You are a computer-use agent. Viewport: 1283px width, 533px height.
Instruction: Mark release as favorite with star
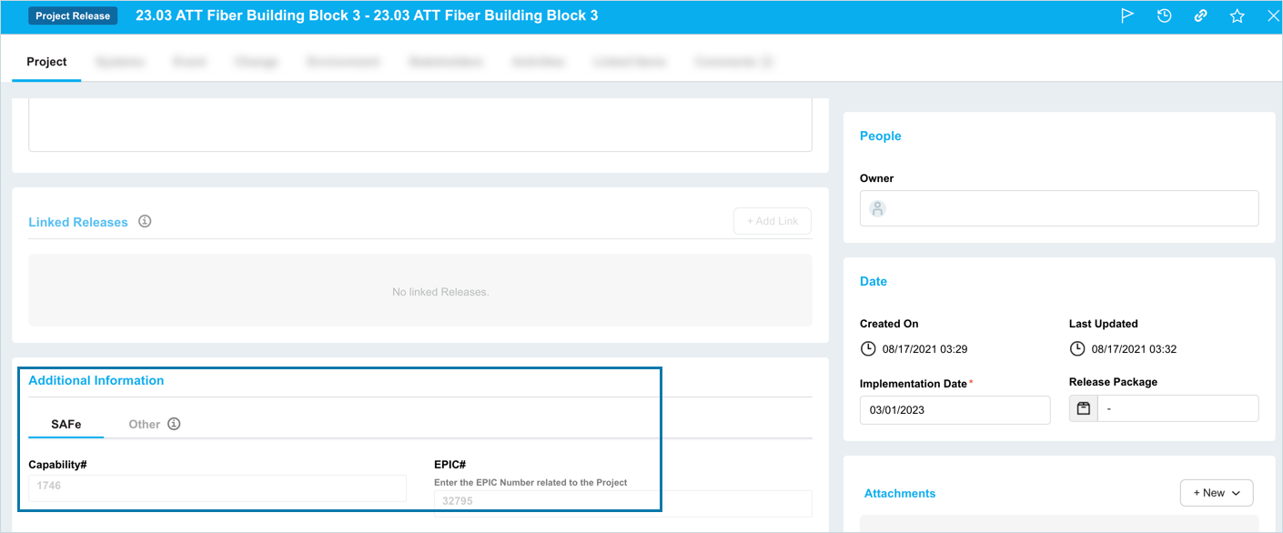[1237, 15]
